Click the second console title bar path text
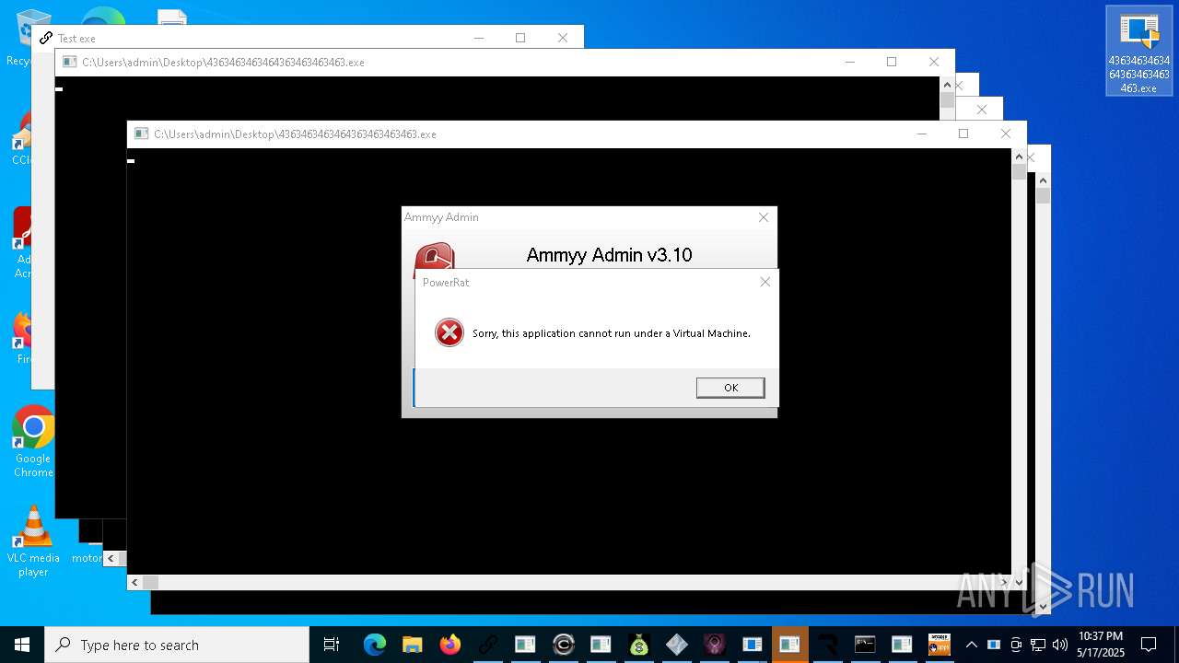The width and height of the screenshot is (1179, 663). coord(223,63)
